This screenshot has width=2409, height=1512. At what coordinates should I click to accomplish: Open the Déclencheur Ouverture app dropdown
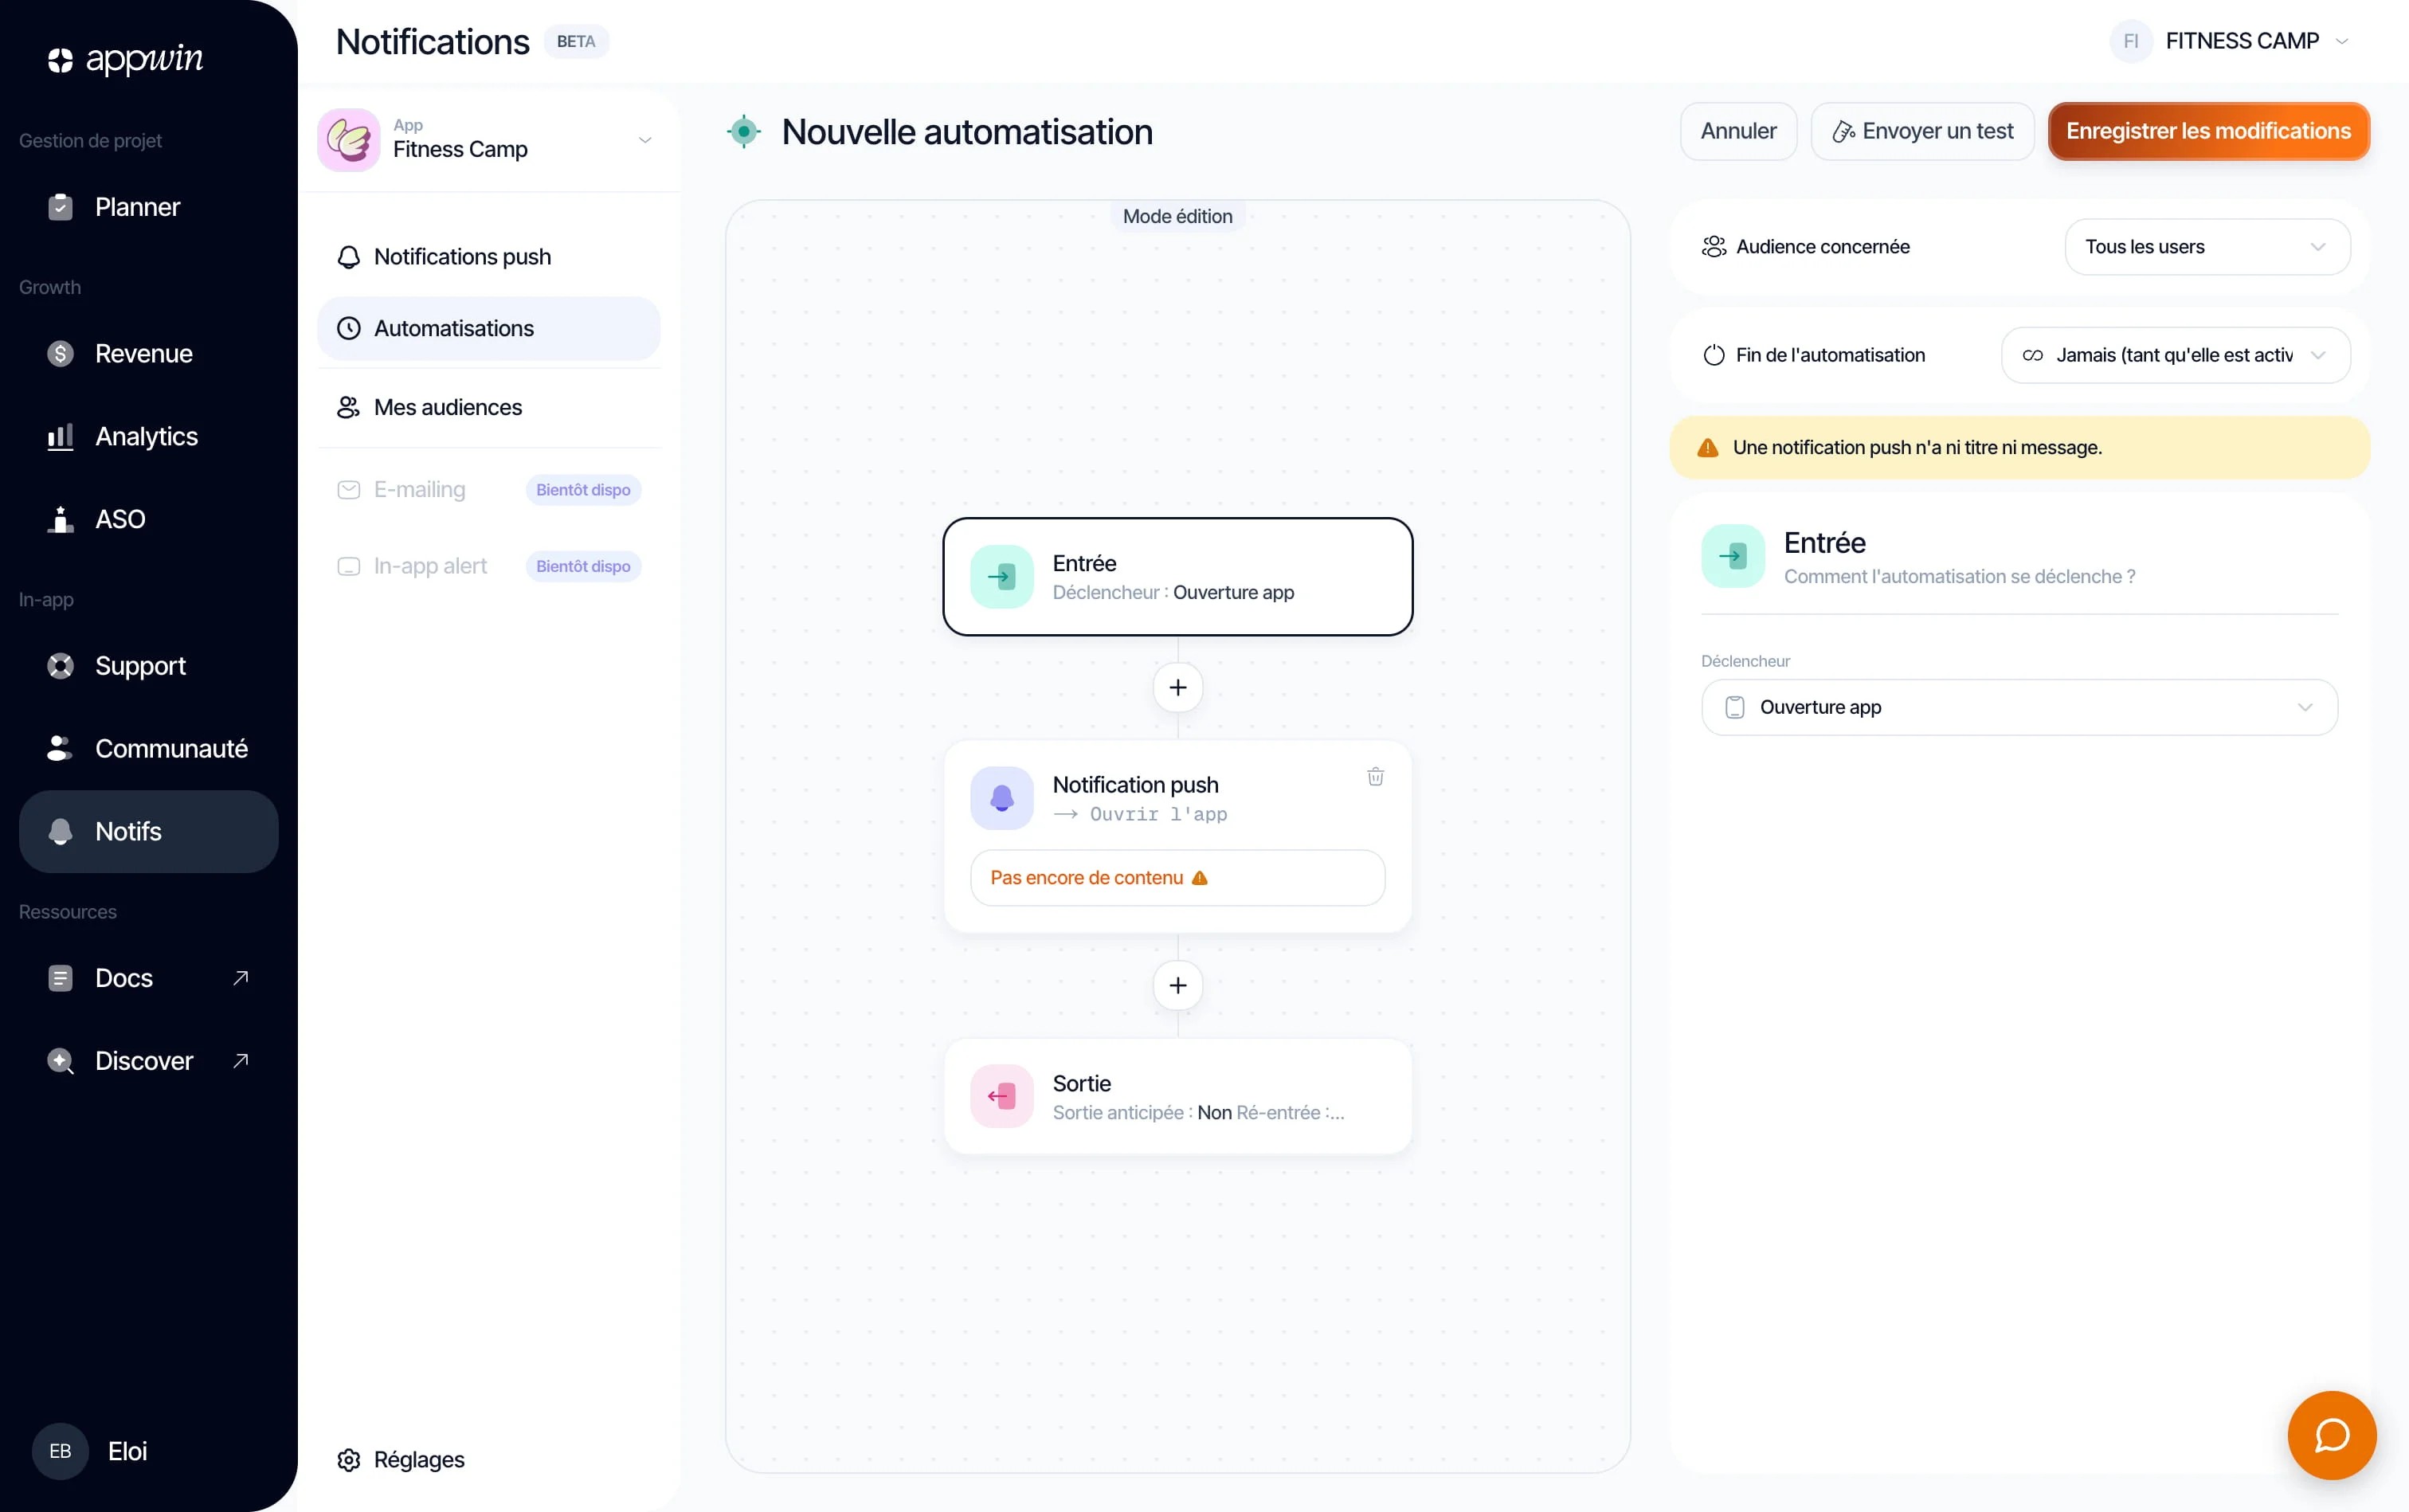click(x=2019, y=707)
